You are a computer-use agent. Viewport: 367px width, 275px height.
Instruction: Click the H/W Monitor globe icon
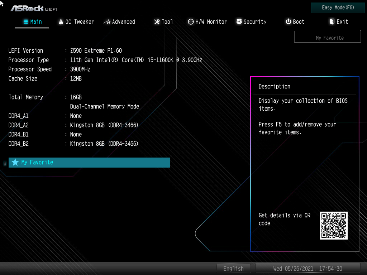tap(191, 21)
